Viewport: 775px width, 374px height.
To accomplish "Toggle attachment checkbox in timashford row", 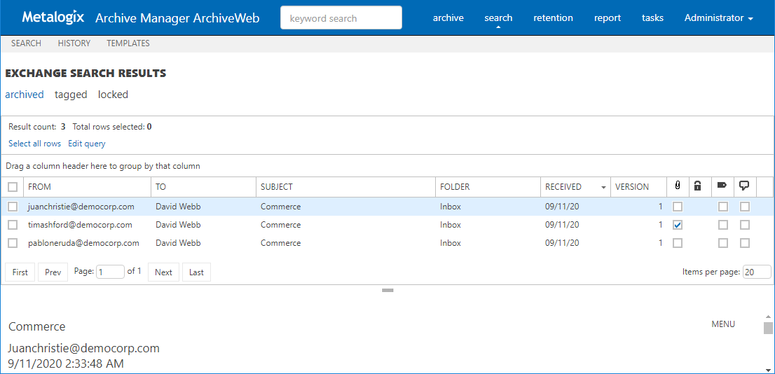I will coord(678,225).
